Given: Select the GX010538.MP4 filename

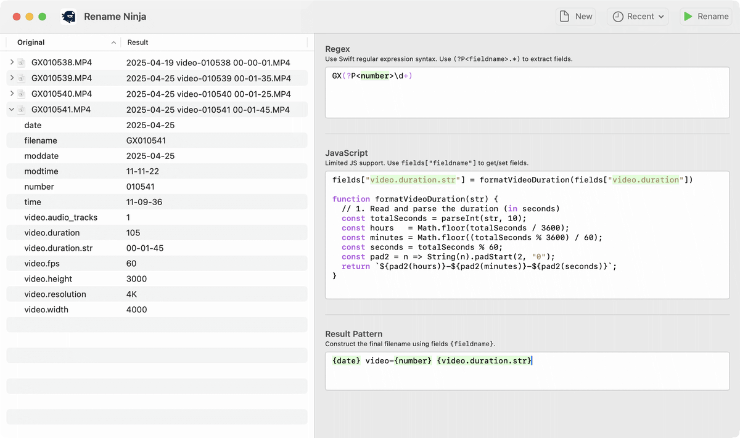Looking at the screenshot, I should (62, 62).
